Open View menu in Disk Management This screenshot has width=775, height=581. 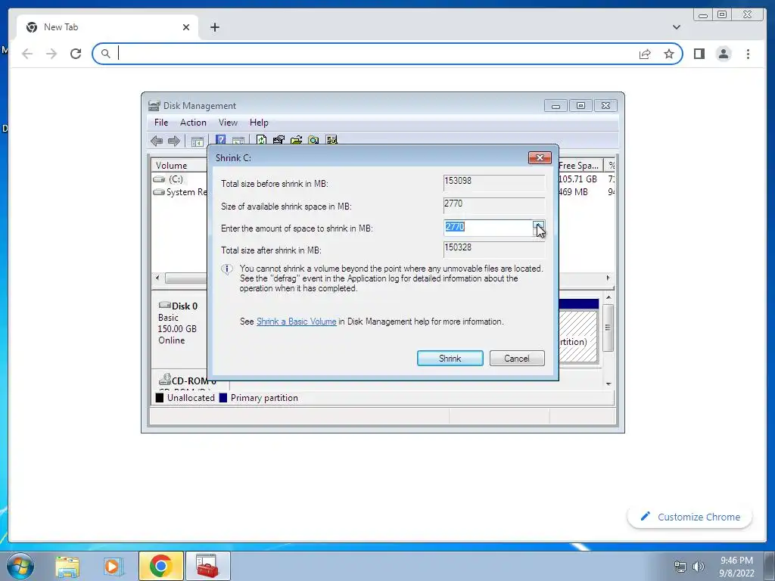coord(228,123)
